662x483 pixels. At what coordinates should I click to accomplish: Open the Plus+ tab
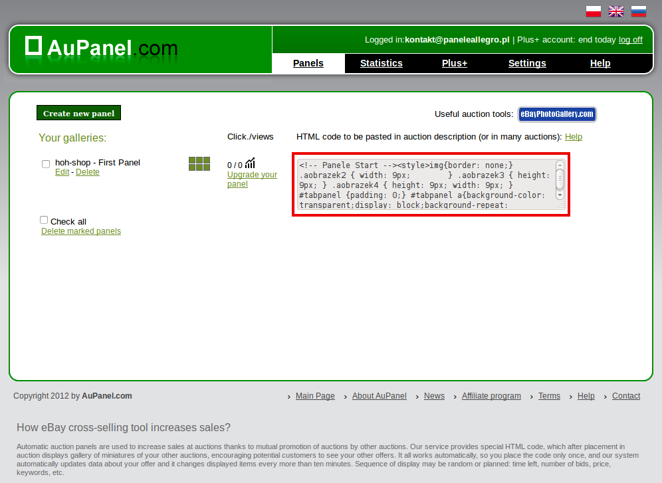[x=454, y=63]
